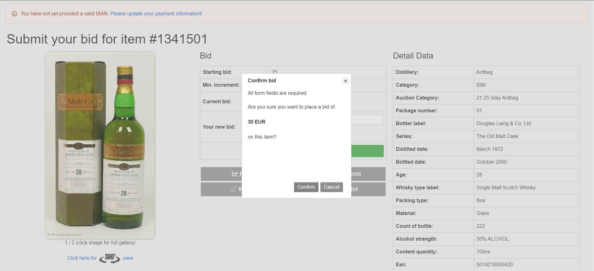Viewport: 594px width, 271px height.
Task: Click the item #1341501 page heading
Action: [107, 39]
